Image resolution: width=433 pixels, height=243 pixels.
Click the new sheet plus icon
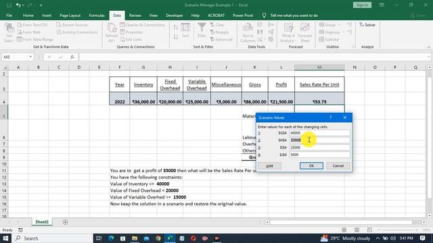coord(65,222)
